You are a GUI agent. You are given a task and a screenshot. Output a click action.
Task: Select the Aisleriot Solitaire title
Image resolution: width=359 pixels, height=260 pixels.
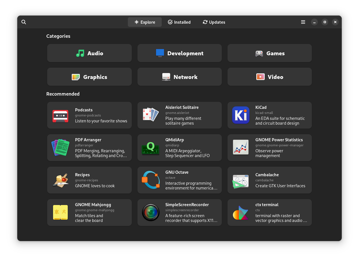tap(182, 107)
